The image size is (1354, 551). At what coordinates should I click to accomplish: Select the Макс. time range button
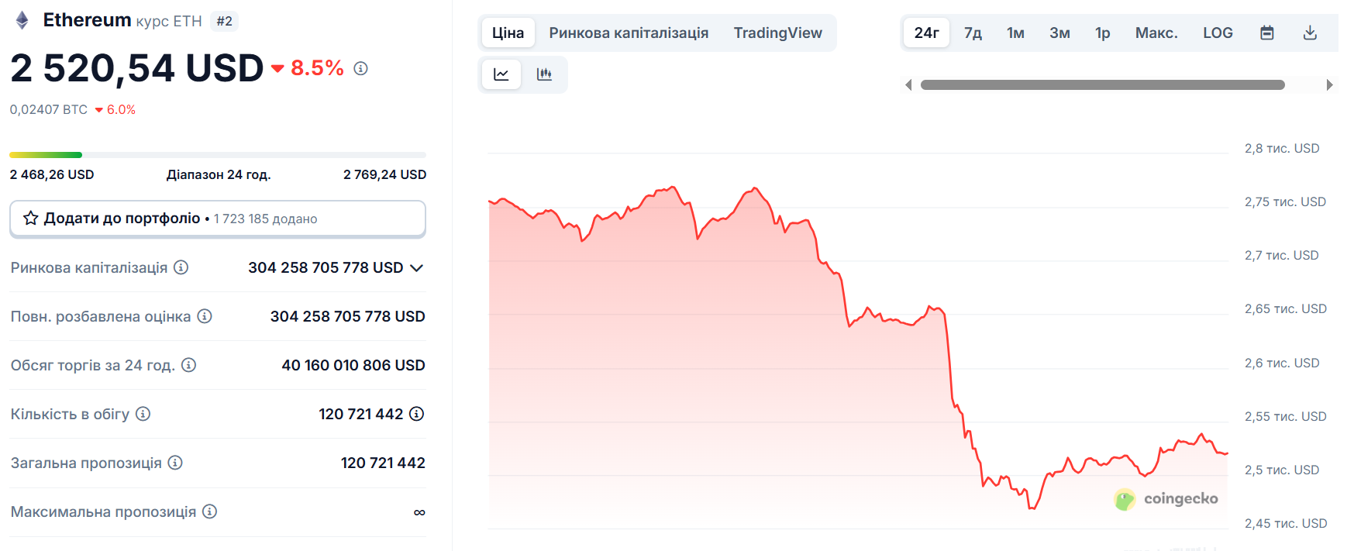click(1156, 33)
